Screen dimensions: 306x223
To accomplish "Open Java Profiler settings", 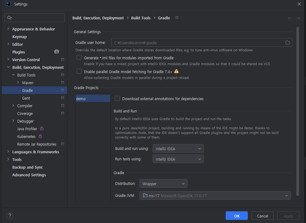I will [x=27, y=129].
